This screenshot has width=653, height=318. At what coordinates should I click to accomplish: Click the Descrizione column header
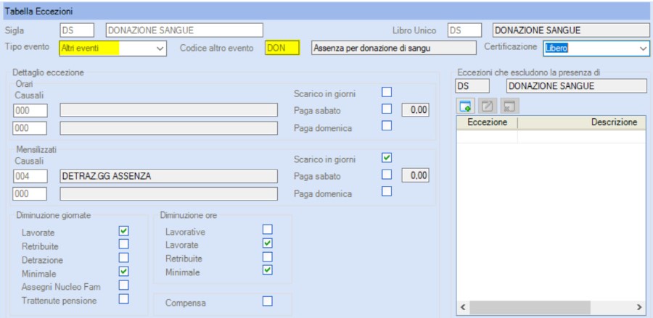[582, 122]
